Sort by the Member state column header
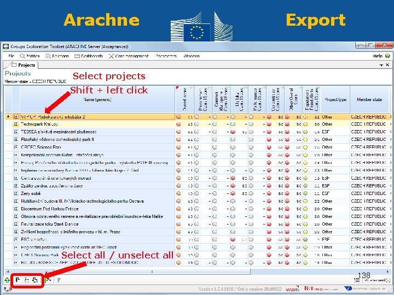This screenshot has width=394, height=295. click(x=369, y=99)
